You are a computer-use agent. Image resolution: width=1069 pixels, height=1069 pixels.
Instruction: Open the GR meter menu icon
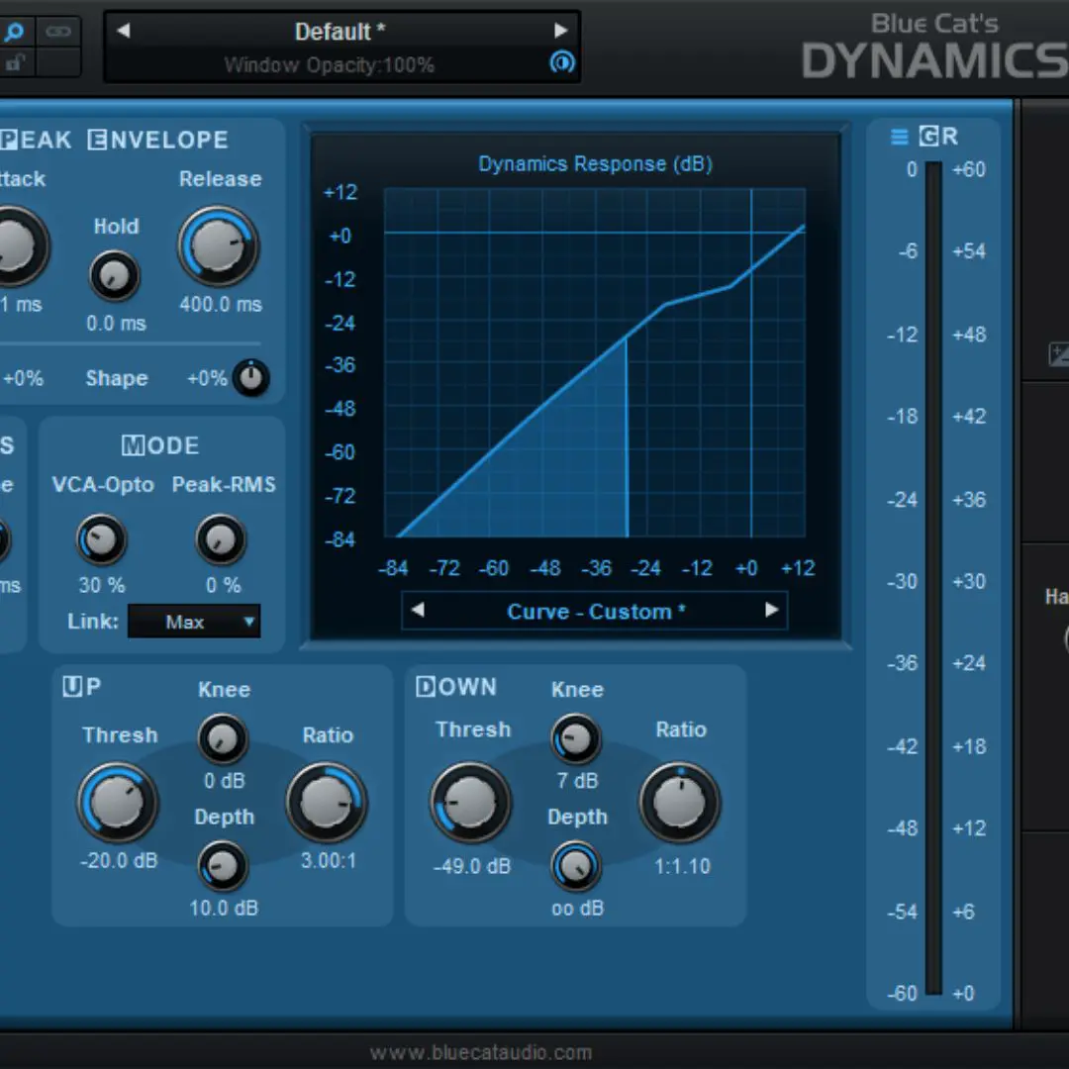point(899,137)
